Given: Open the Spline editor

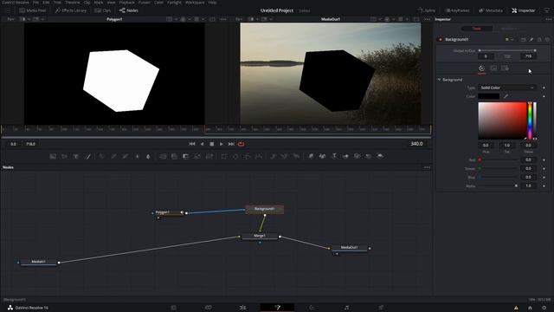Looking at the screenshot, I should [427, 10].
